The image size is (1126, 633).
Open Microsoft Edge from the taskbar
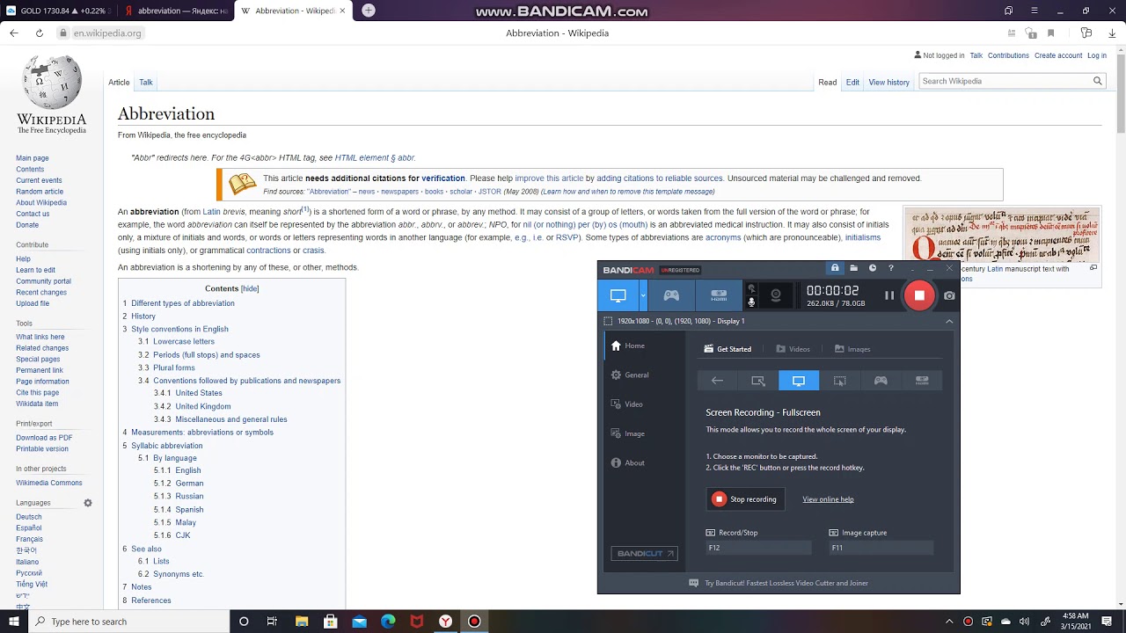(x=388, y=622)
